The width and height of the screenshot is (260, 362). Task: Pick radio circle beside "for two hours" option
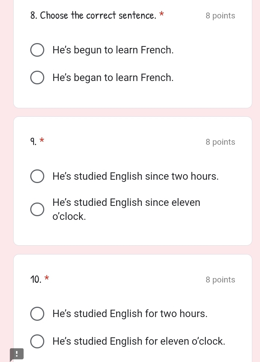pos(37,314)
